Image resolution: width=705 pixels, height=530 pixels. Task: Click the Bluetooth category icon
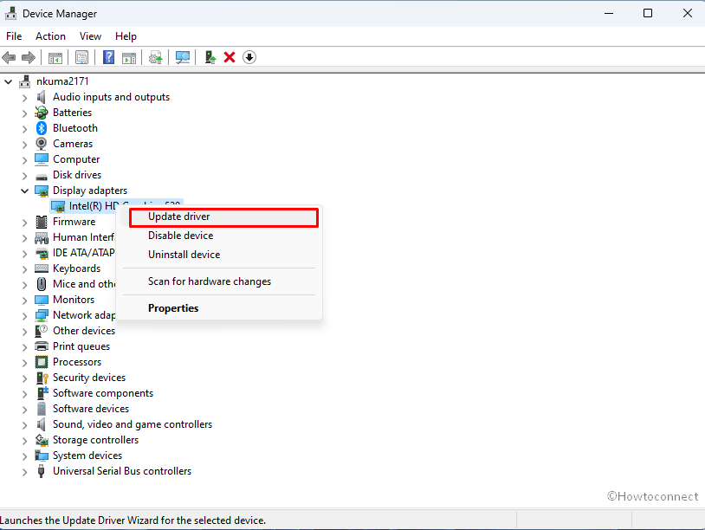click(42, 128)
